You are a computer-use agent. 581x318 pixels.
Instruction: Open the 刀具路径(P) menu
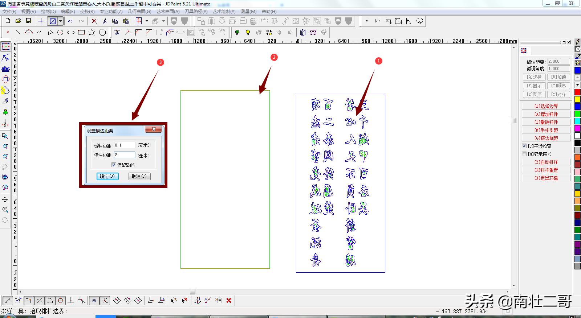196,12
